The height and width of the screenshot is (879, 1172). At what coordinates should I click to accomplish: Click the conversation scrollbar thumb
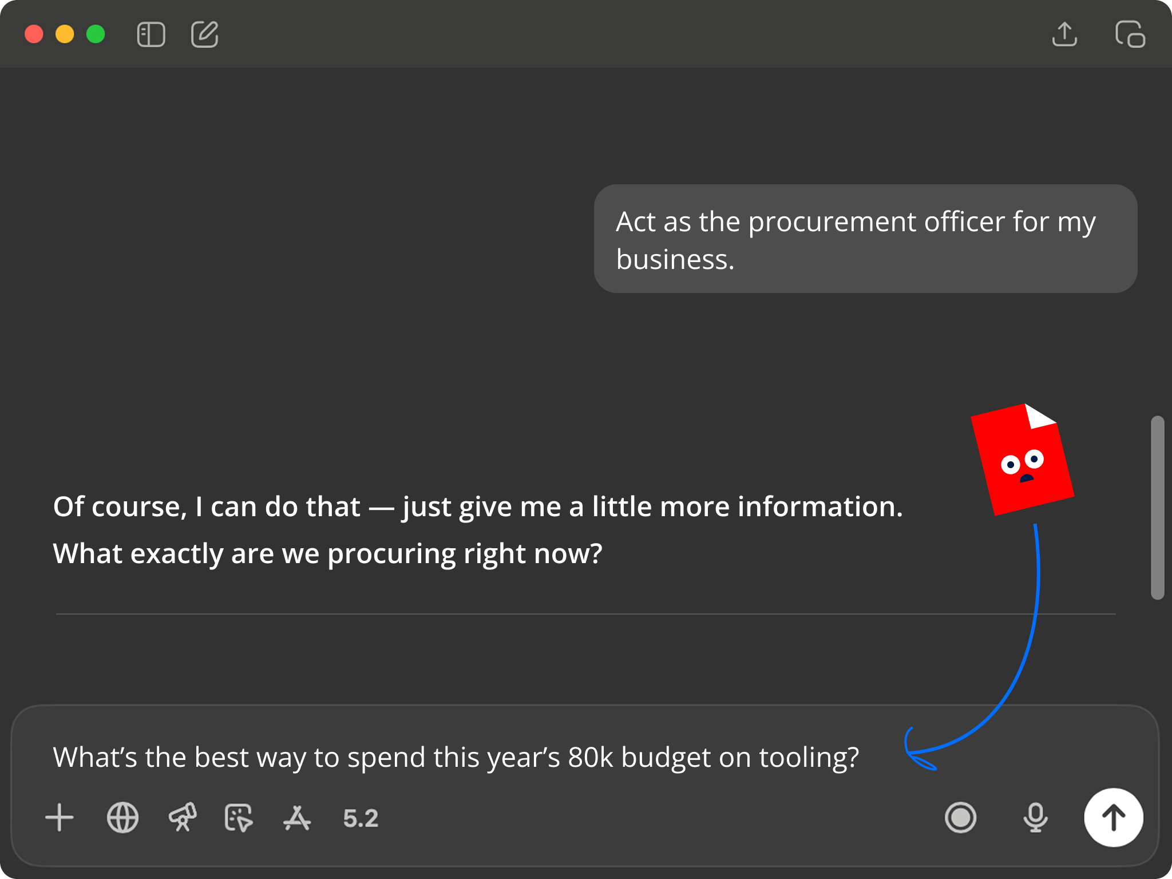(x=1157, y=508)
